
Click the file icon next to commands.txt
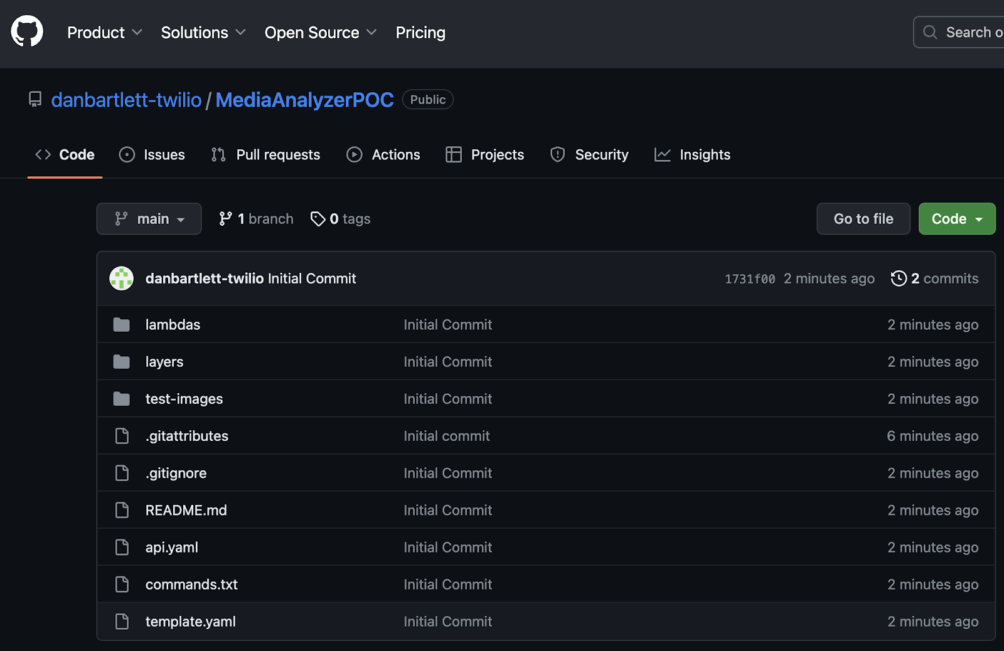click(122, 584)
